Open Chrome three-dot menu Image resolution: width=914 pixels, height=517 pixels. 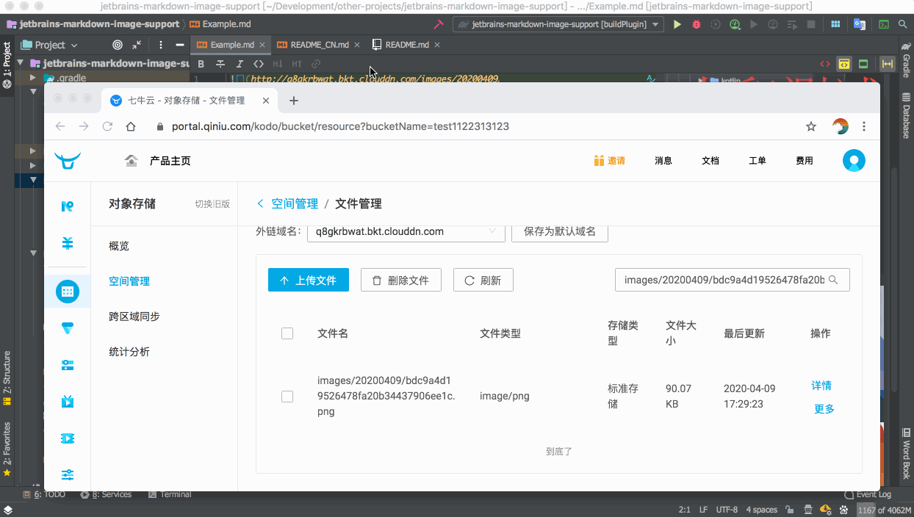click(x=864, y=126)
